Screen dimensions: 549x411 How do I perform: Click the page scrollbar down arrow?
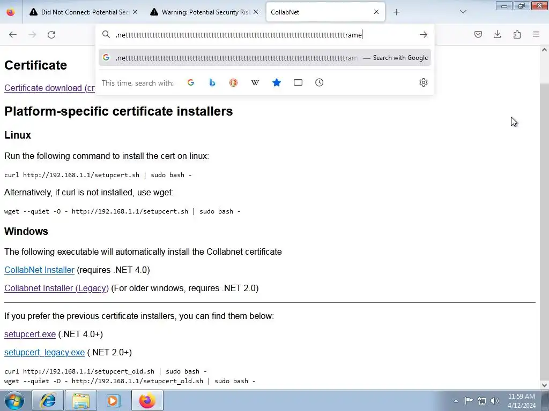tap(544, 385)
